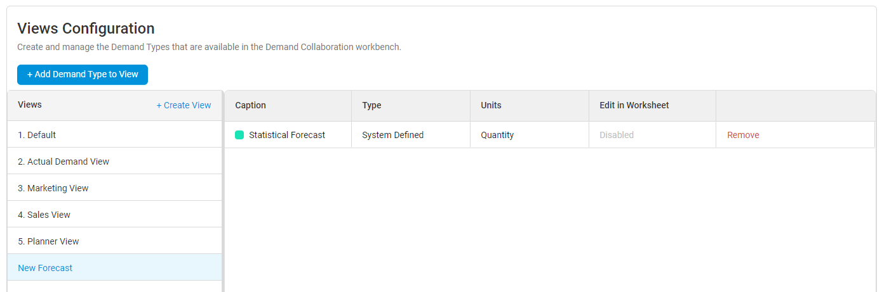This screenshot has width=882, height=292.
Task: Click the Edit in Worksheet column header
Action: pyautogui.click(x=634, y=105)
